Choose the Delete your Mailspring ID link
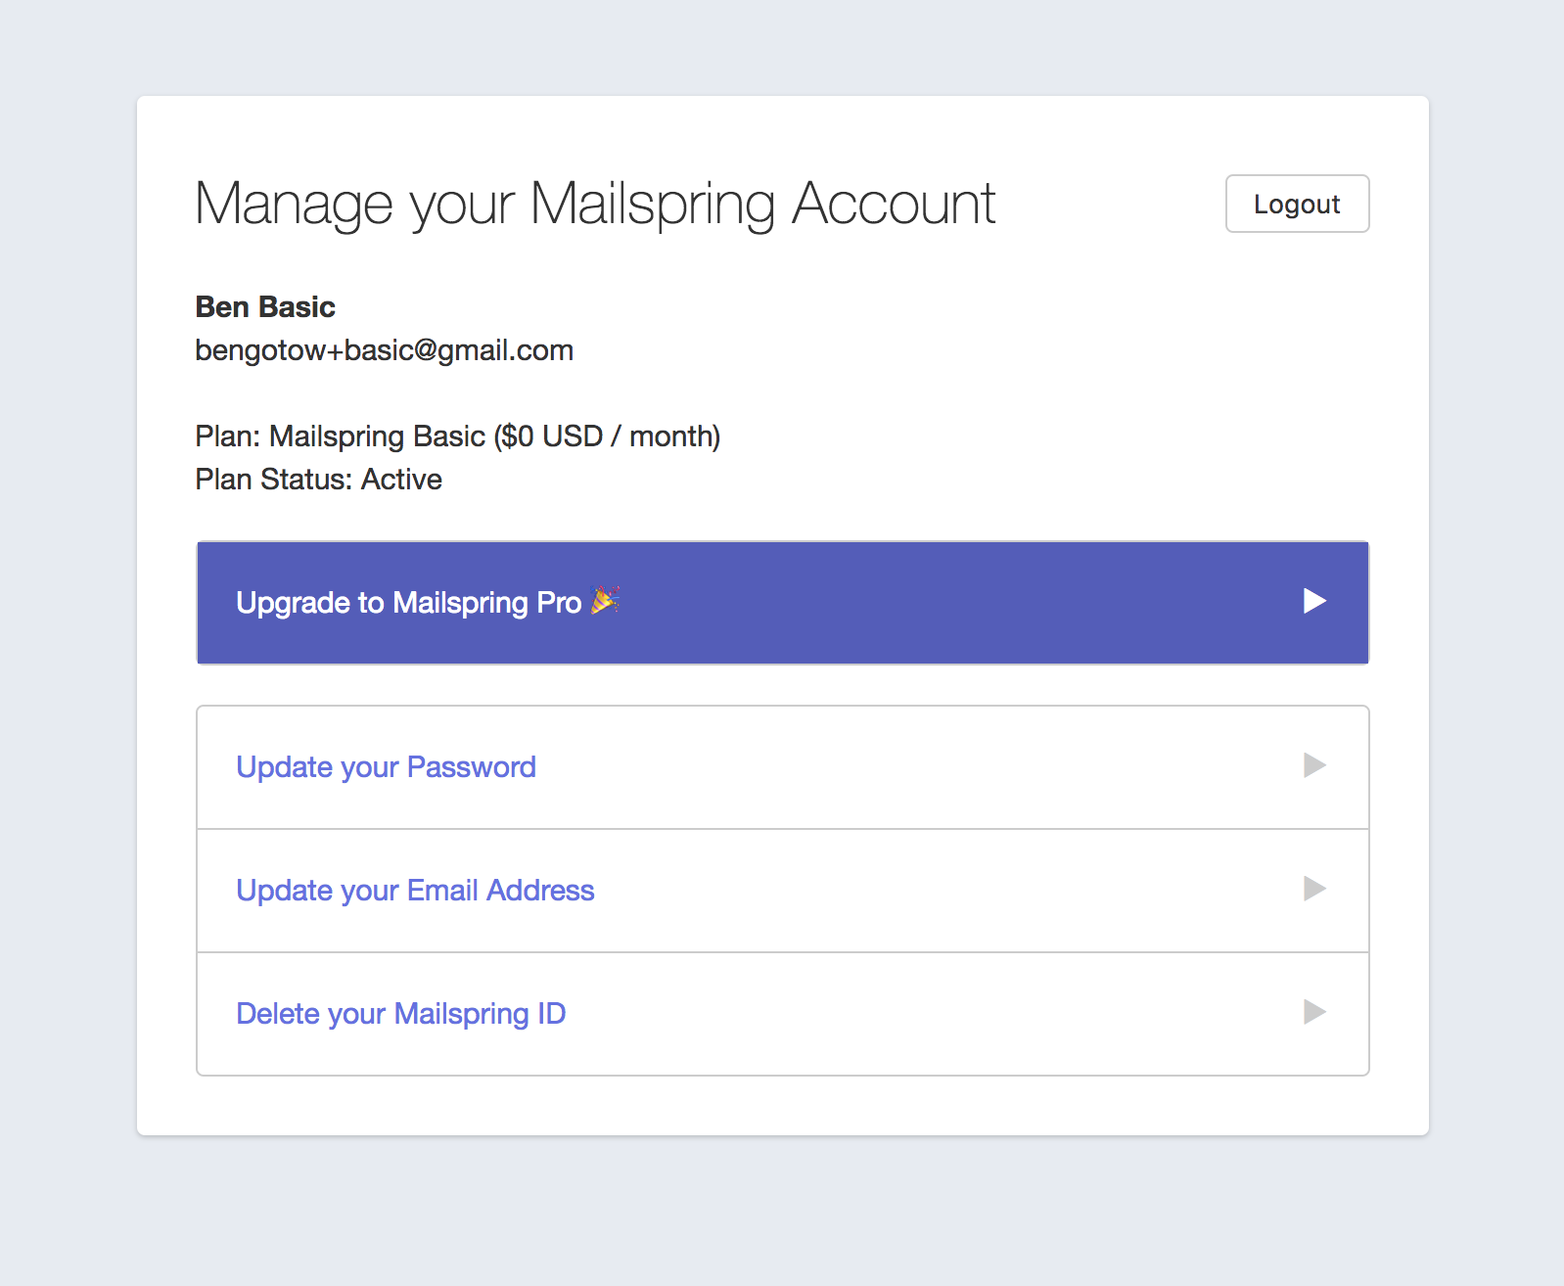Viewport: 1564px width, 1286px height. point(400,1014)
